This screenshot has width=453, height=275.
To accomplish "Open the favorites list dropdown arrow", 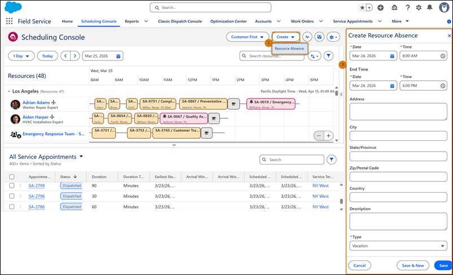I will [369, 8].
